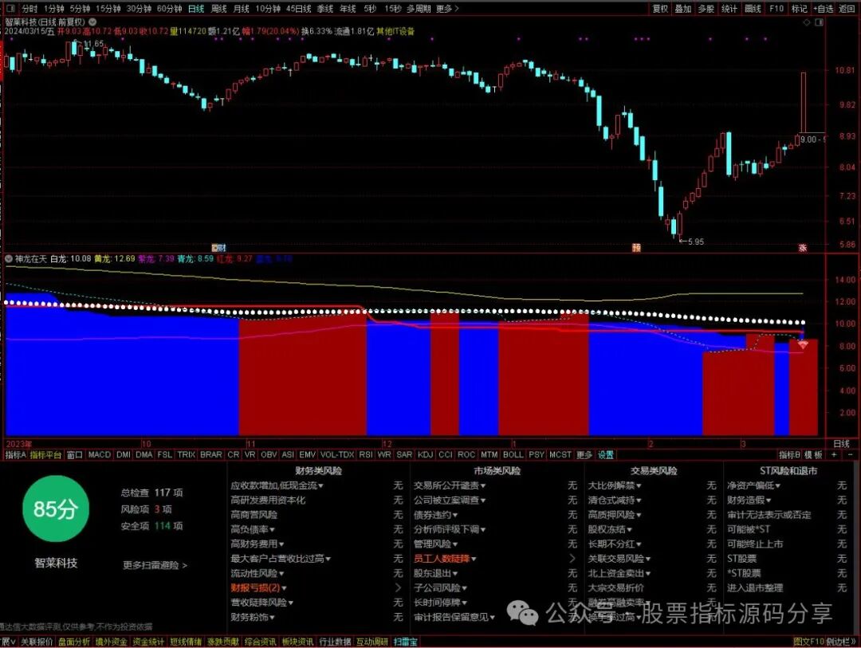The image size is (861, 648).
Task: Select the KDJ indicator tab
Action: (426, 454)
